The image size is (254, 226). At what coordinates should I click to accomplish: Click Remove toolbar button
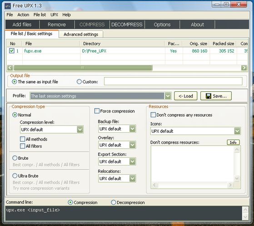coord(57,25)
